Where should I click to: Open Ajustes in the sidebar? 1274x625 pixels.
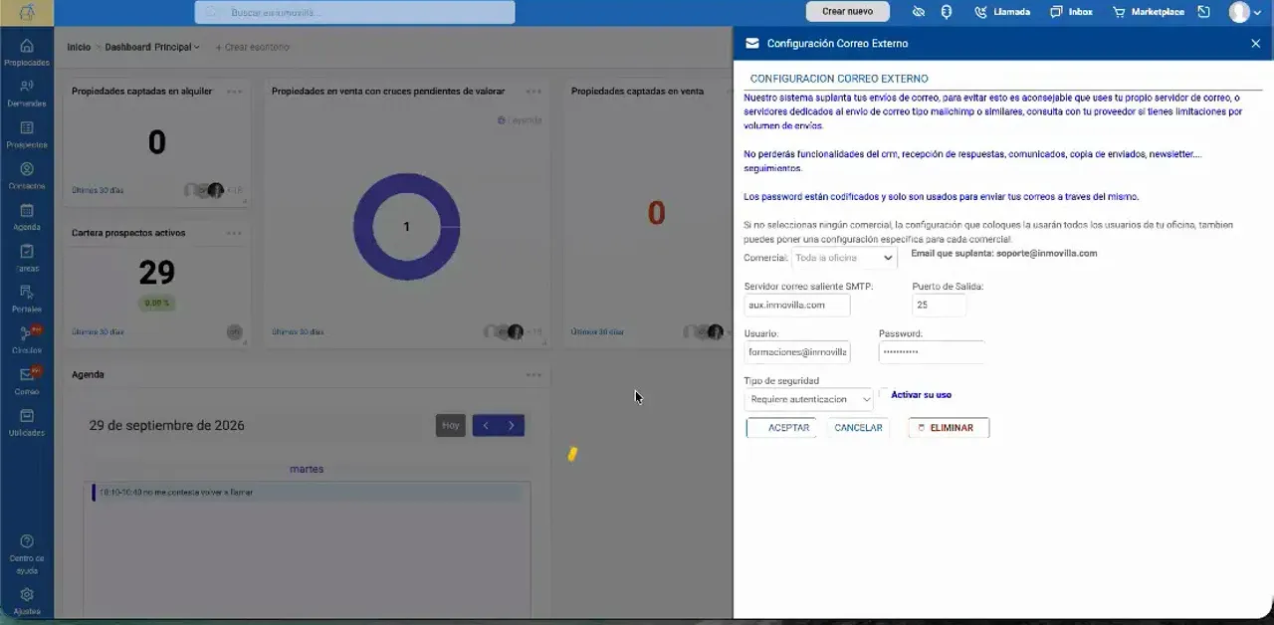point(27,601)
